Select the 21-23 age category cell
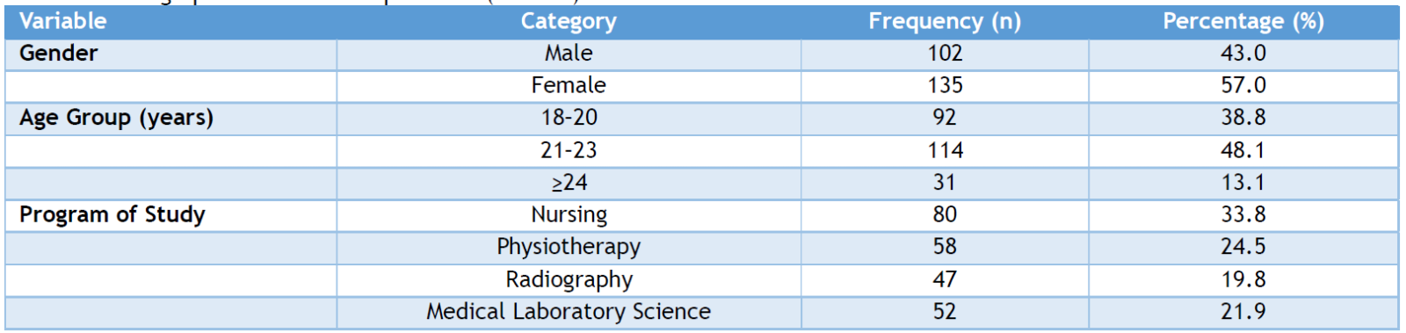 [569, 150]
